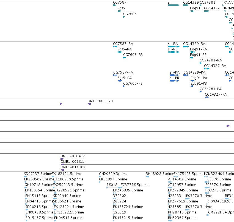Click EST IP03270.3prime
The height and width of the screenshot is (222, 234).
pos(199,196)
